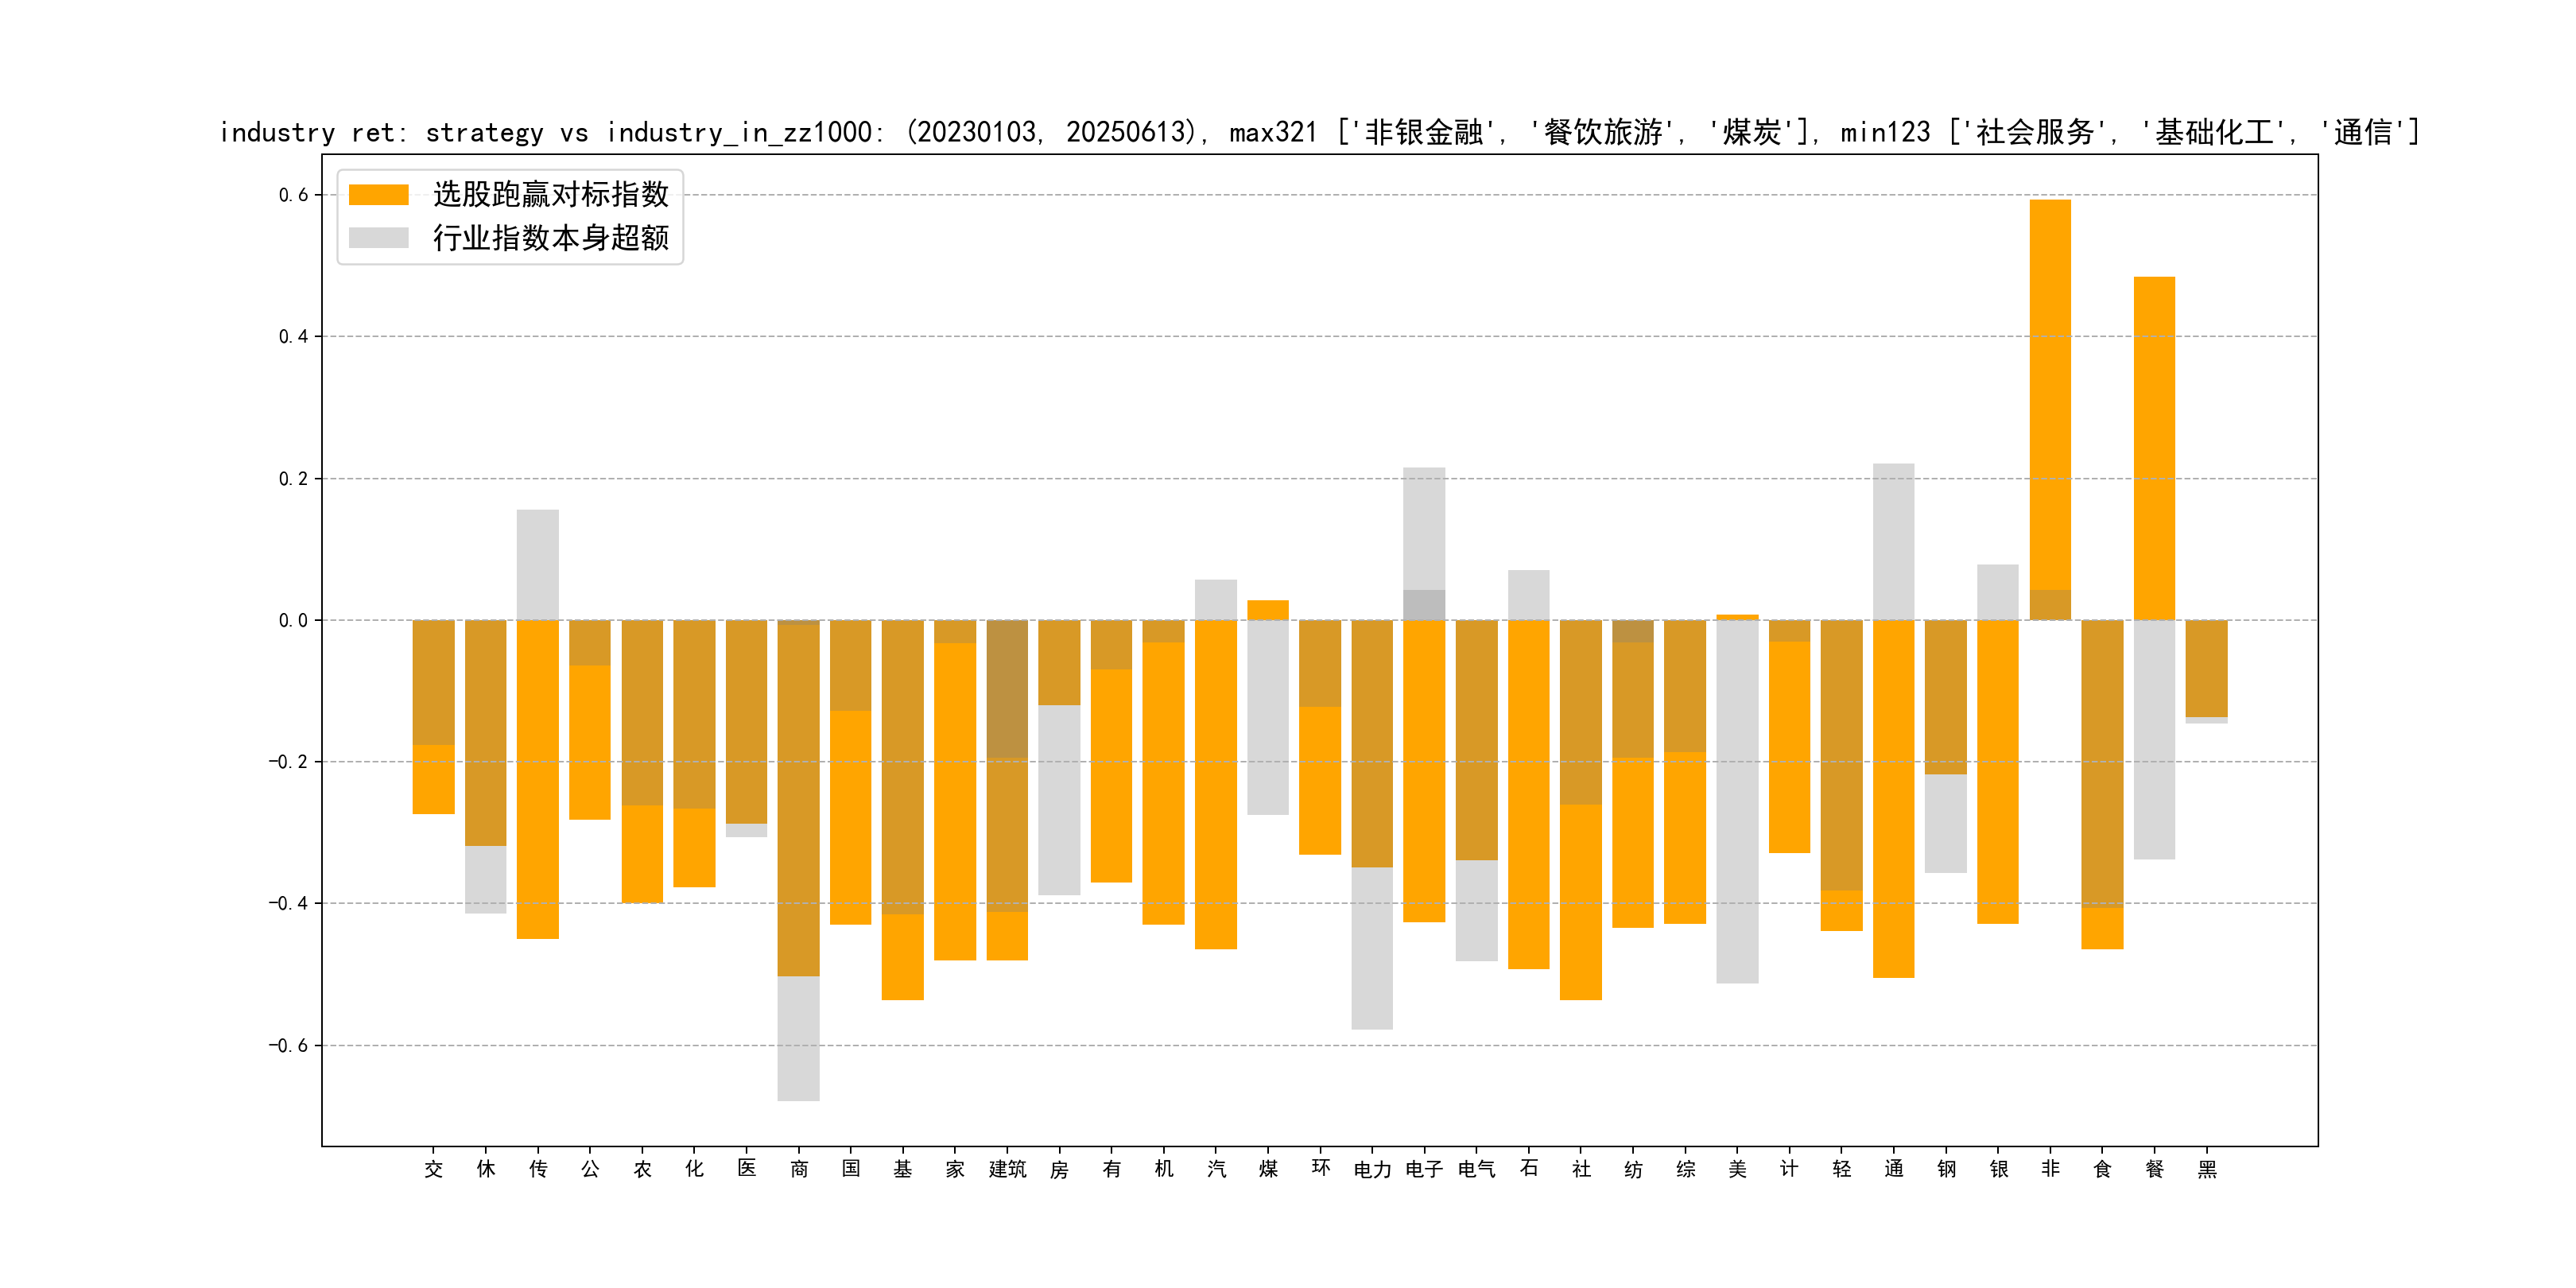2576x1288 pixels.
Task: Click the orange legend swatch
Action: (x=378, y=195)
